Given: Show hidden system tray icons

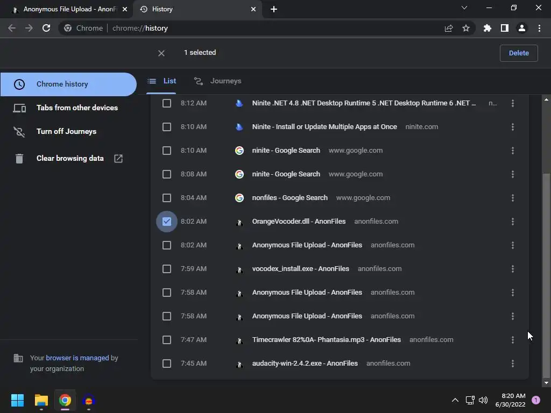Looking at the screenshot, I should pyautogui.click(x=455, y=400).
